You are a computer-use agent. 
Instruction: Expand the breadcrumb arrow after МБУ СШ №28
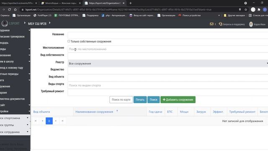[49, 23]
